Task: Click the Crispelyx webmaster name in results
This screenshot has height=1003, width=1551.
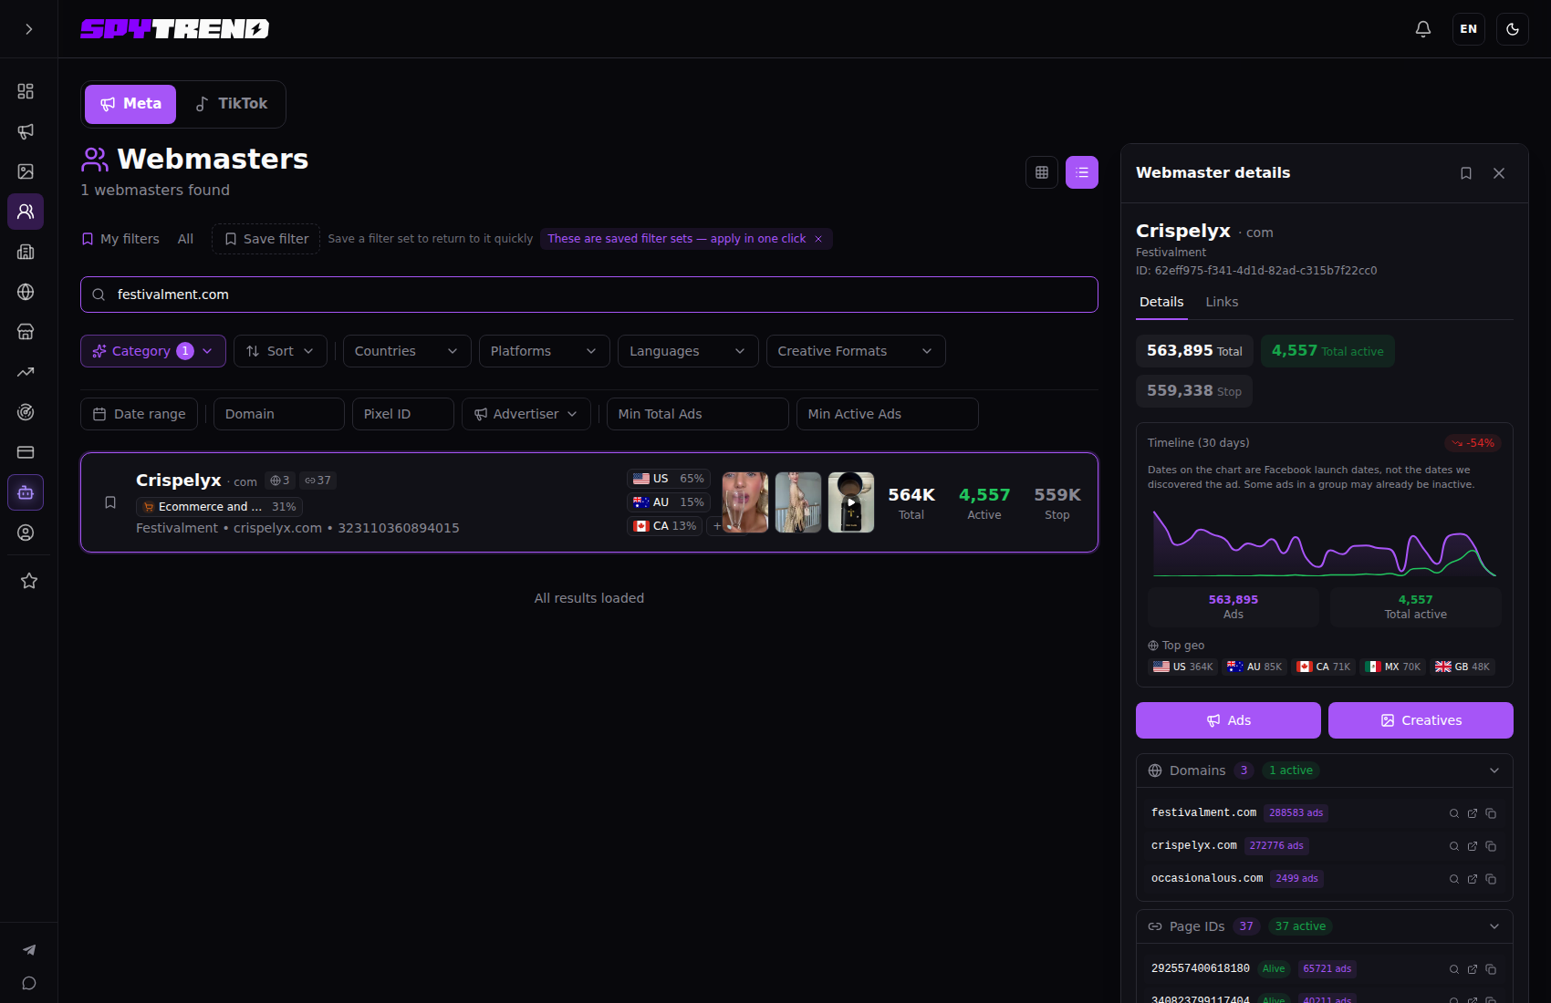Action: pos(179,481)
